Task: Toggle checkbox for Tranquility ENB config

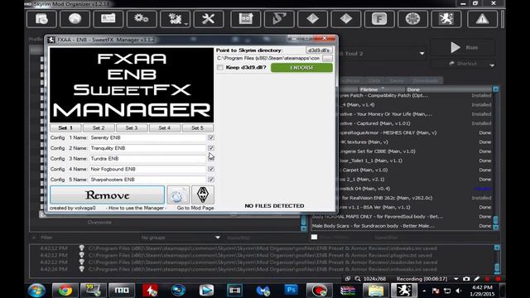Action: [x=211, y=148]
